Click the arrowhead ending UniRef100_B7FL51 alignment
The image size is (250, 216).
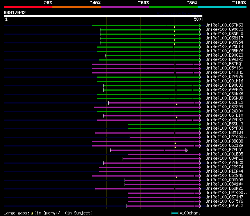tap(187, 150)
